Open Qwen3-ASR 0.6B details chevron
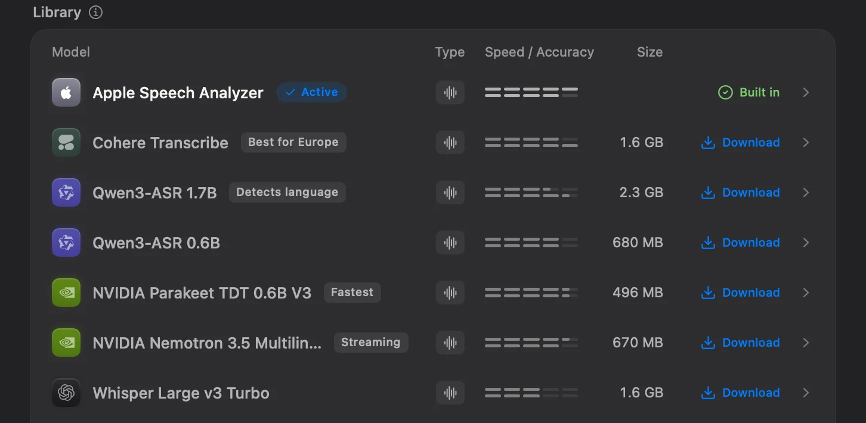The image size is (866, 423). (x=806, y=242)
